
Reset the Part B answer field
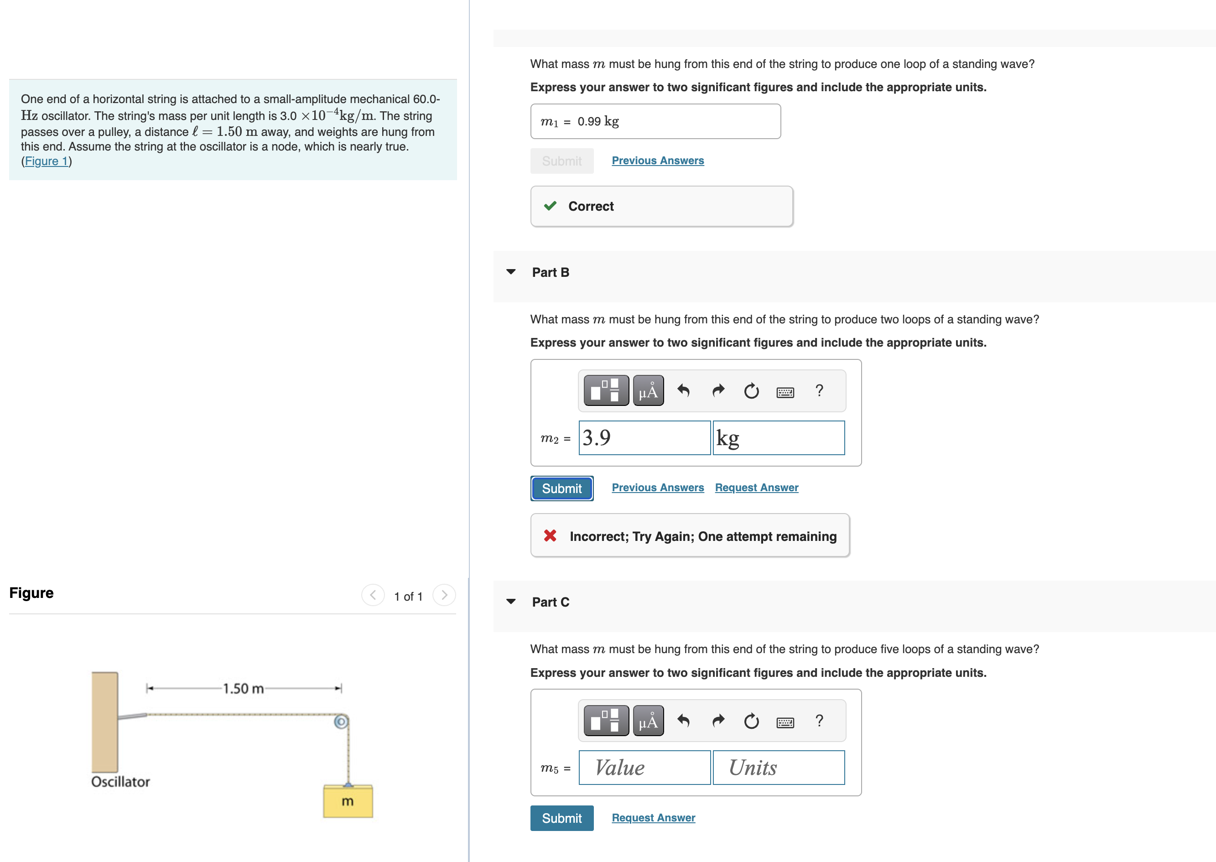click(x=752, y=391)
